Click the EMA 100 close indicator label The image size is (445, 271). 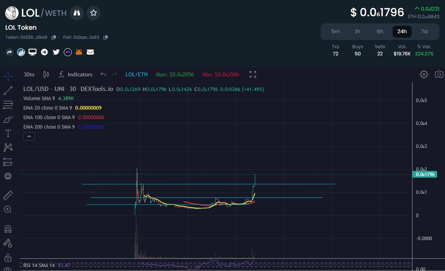(49, 117)
